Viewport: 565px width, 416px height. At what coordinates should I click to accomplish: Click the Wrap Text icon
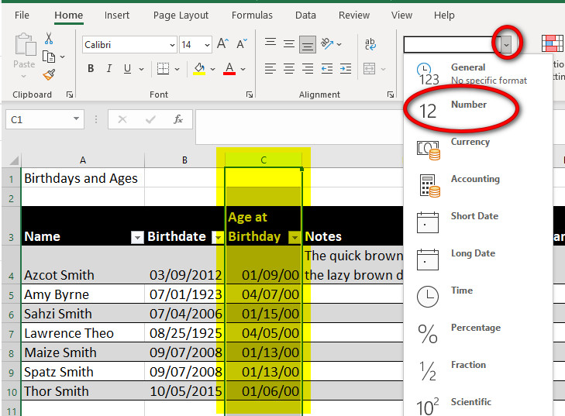click(370, 45)
